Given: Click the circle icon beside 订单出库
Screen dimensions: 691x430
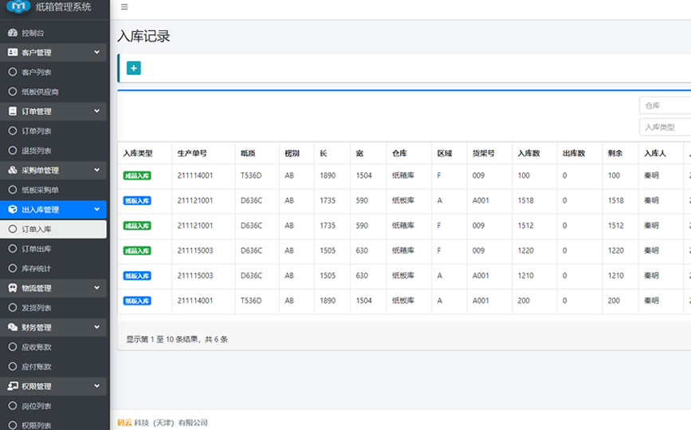Looking at the screenshot, I should (13, 249).
